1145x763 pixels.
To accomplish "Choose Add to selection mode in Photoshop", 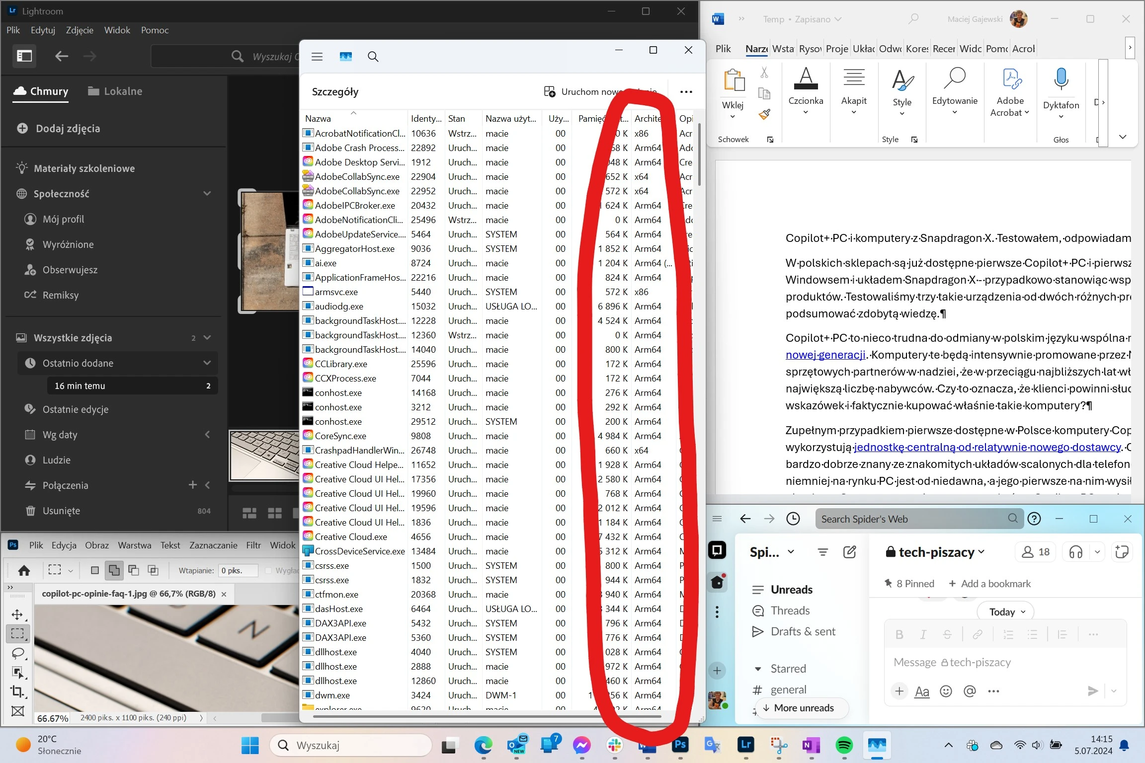I will pos(114,570).
